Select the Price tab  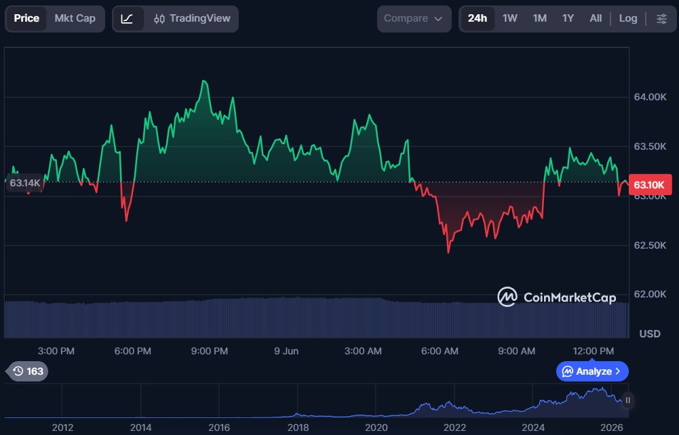[26, 18]
